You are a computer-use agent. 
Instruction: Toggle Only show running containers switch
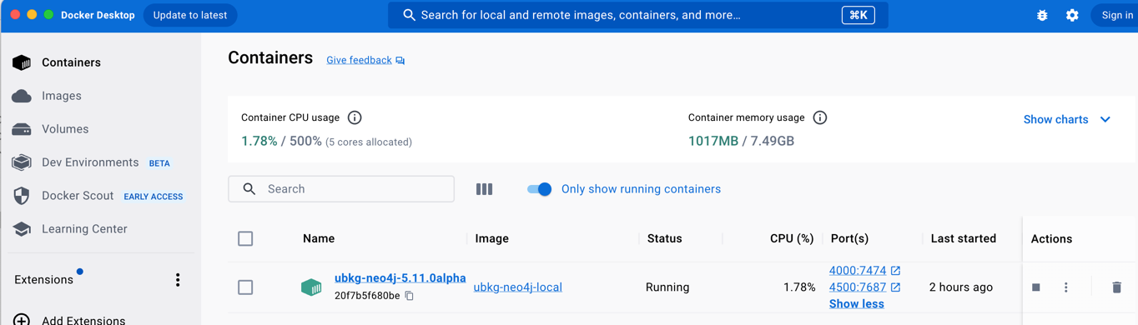[x=540, y=189]
